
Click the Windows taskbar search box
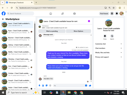pos(24,92)
